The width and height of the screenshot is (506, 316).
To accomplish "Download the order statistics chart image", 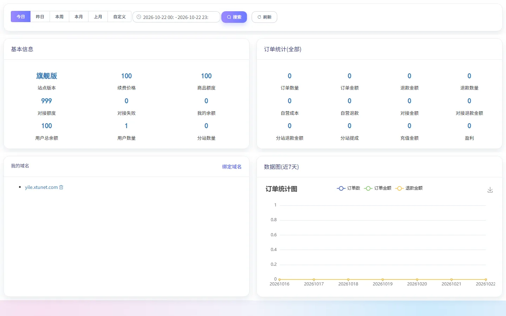I will pyautogui.click(x=490, y=190).
